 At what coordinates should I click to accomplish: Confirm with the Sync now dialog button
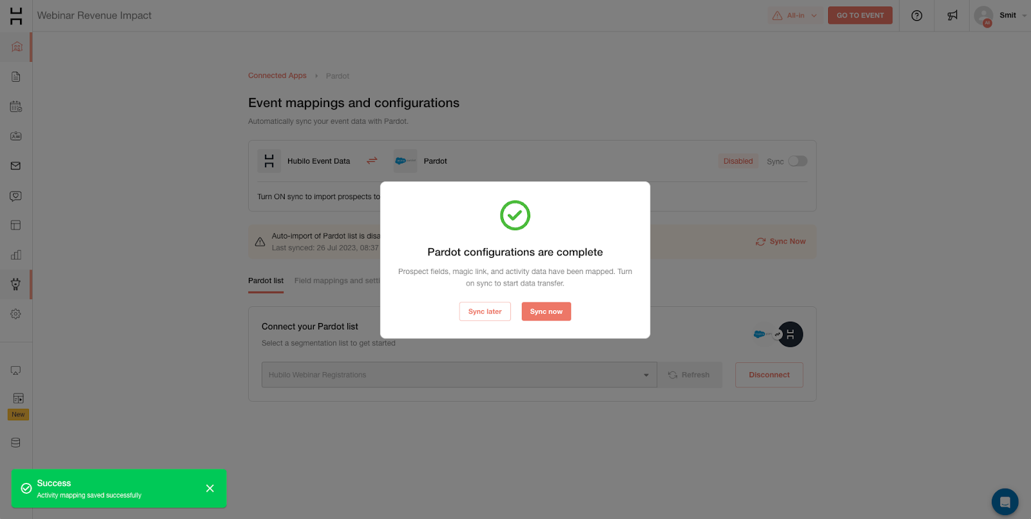(546, 311)
